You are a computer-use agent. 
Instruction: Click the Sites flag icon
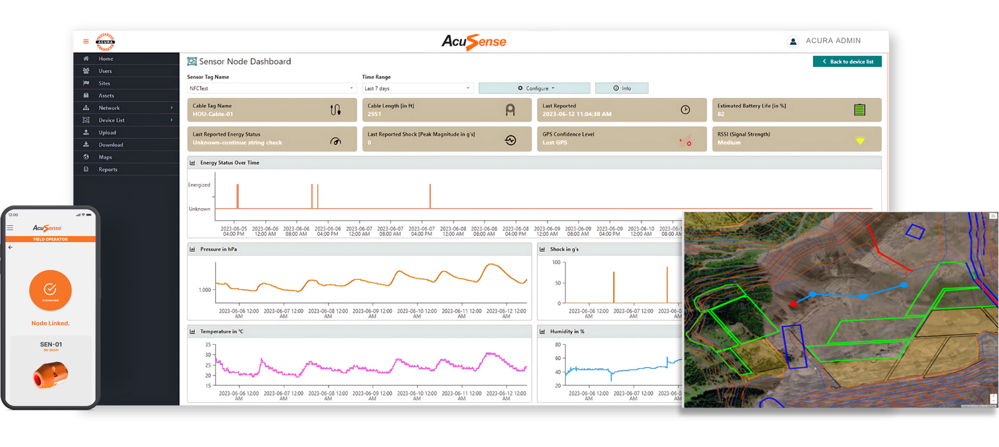point(86,83)
